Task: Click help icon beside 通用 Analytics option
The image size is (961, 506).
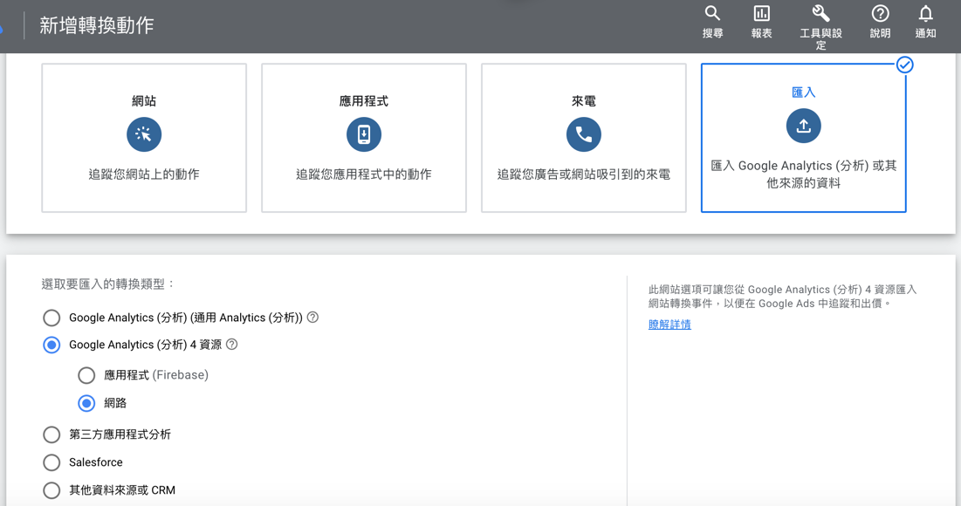Action: pos(312,318)
